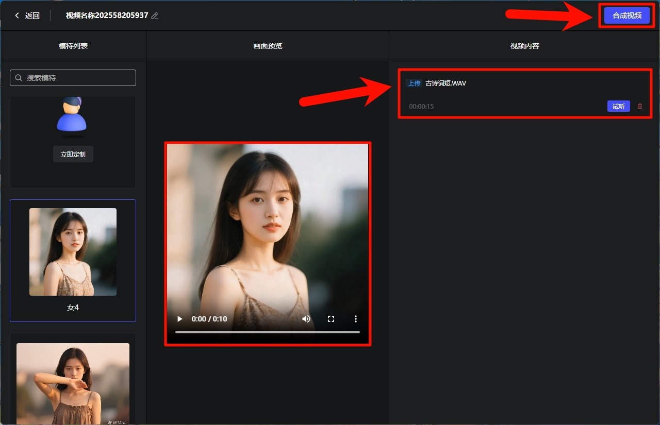The height and width of the screenshot is (425, 660).
Task: Open the three-dot menu on the video player
Action: tap(355, 318)
